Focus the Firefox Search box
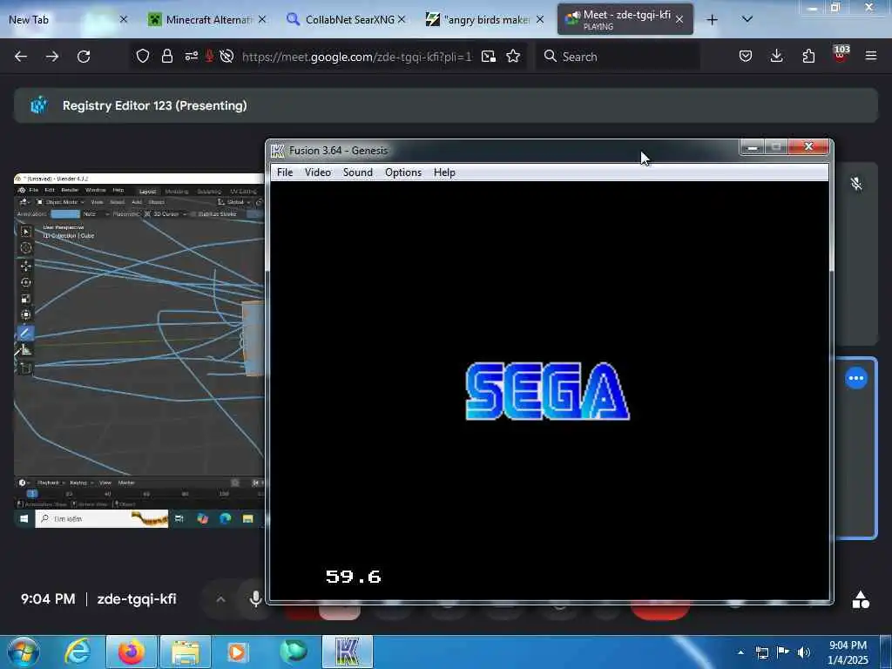 [x=618, y=57]
